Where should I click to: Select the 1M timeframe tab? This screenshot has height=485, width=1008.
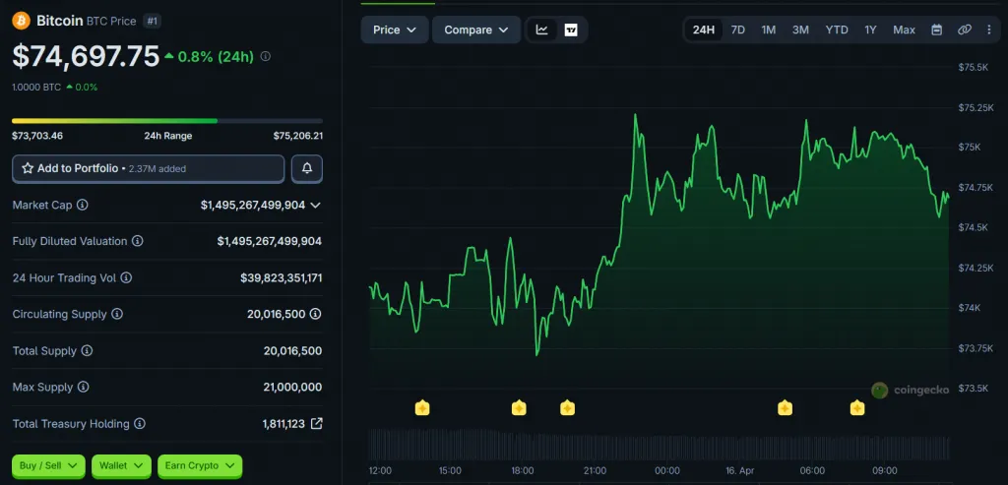pyautogui.click(x=768, y=30)
